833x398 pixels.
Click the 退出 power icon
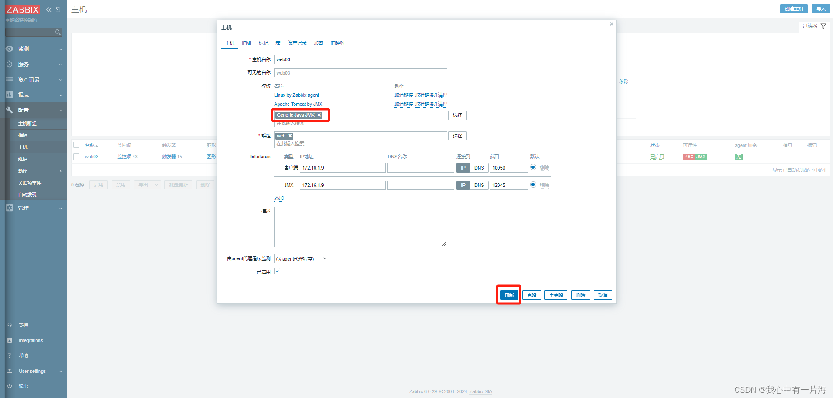(x=10, y=386)
